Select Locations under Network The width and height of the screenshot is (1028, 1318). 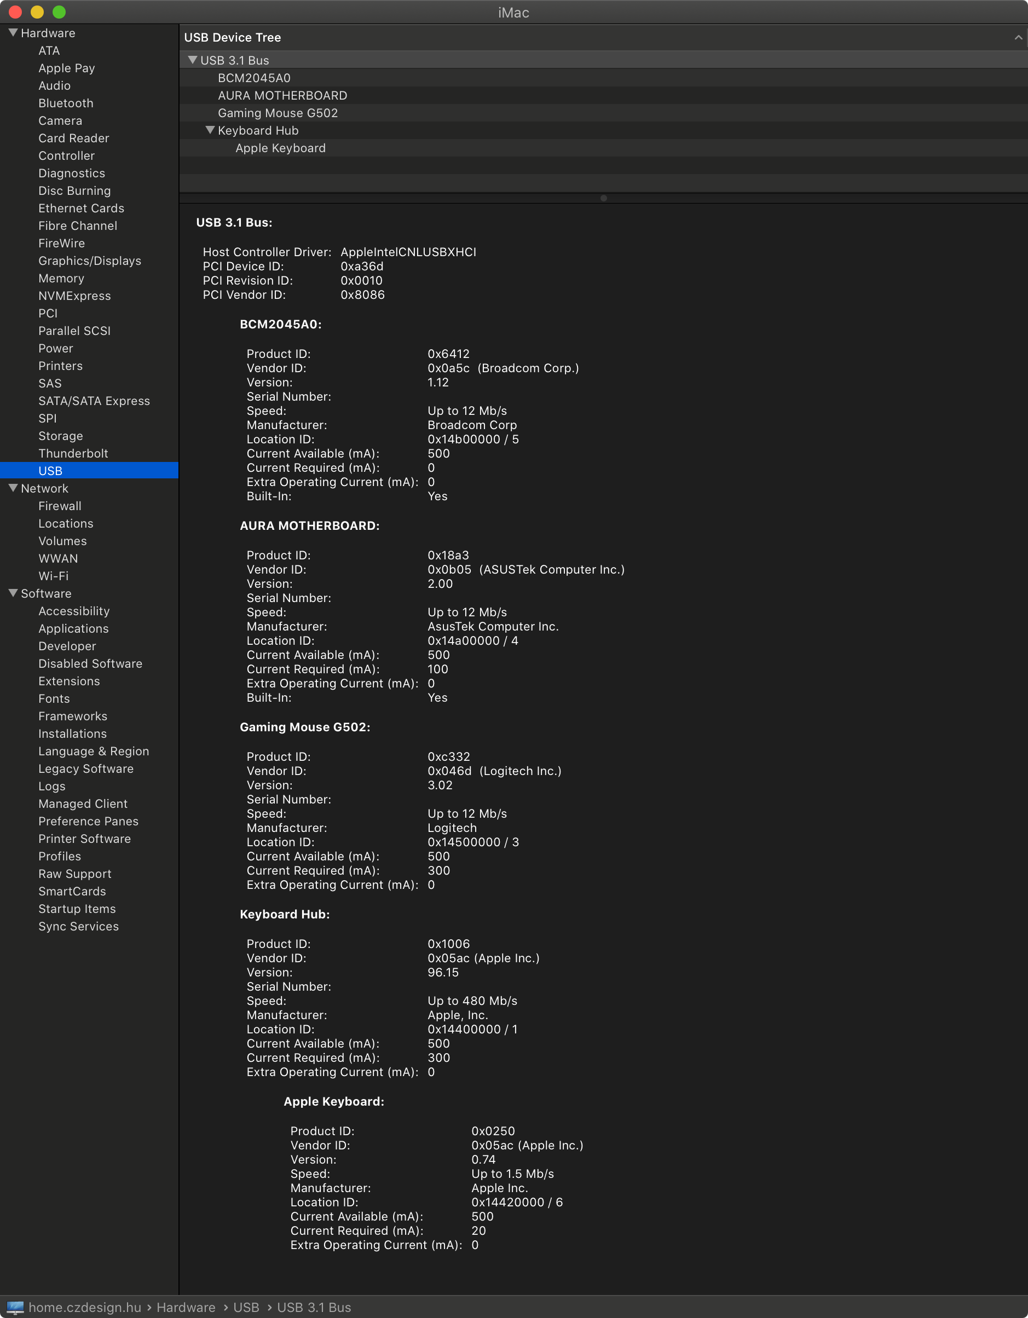66,523
